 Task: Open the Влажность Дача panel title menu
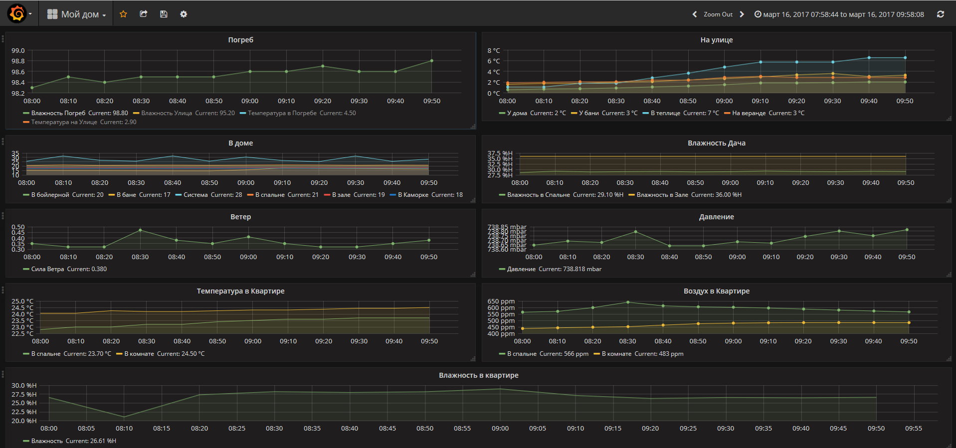pyautogui.click(x=716, y=143)
